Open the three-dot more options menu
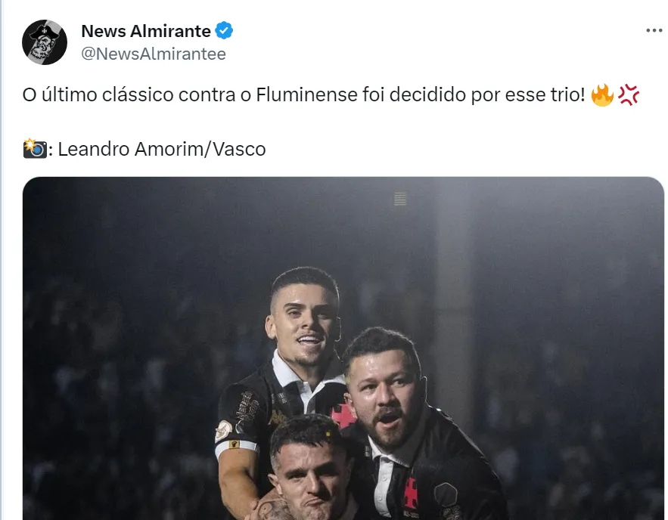 (x=654, y=31)
